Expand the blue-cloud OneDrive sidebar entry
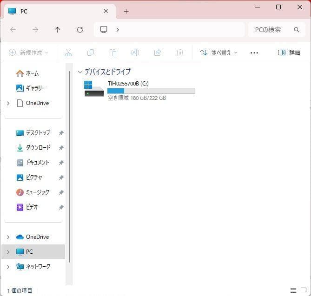 (8, 237)
